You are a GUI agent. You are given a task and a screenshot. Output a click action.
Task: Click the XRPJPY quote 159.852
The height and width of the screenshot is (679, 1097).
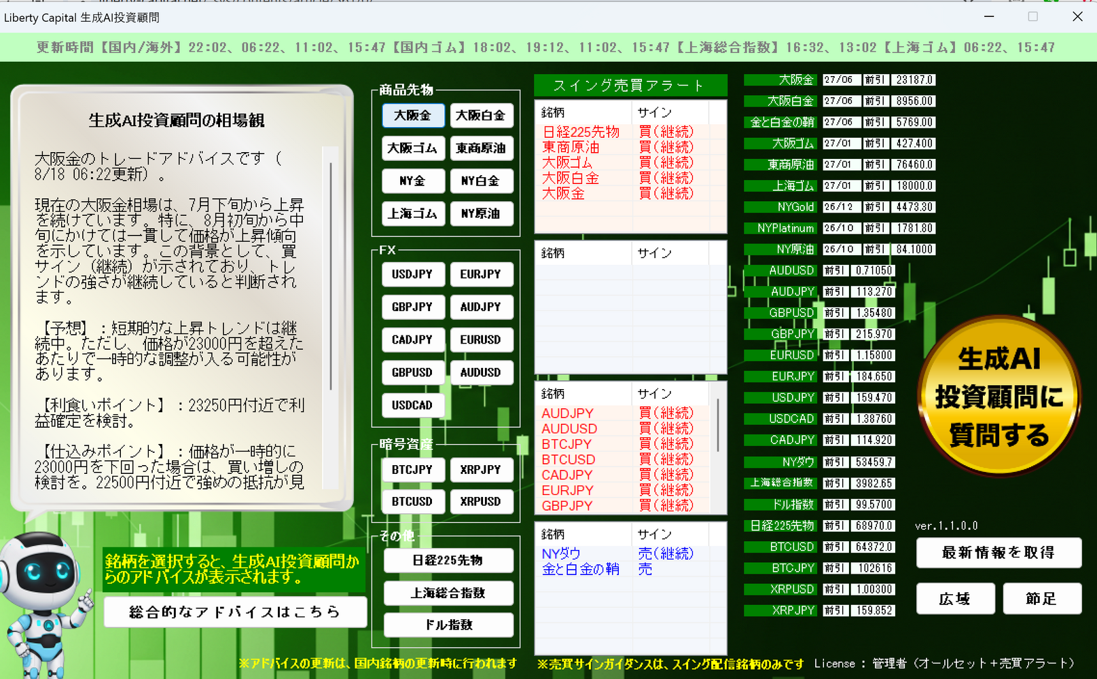874,610
